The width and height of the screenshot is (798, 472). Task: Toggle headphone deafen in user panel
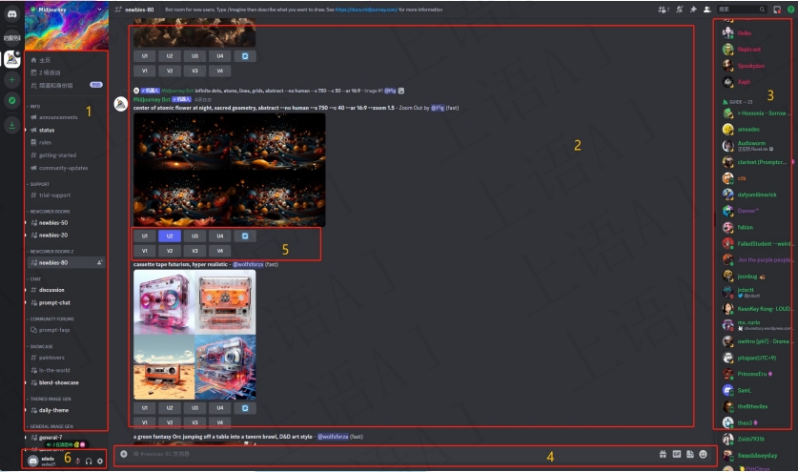click(x=88, y=462)
